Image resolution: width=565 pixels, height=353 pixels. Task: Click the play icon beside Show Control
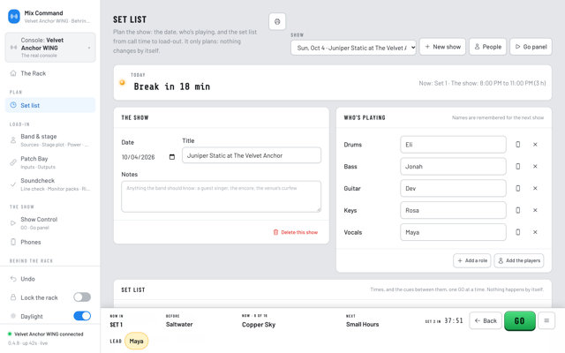[x=13, y=223]
